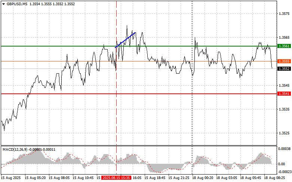The image size is (292, 182).
Task: Click the 1.3545 level on price axis
Action: point(283,86)
